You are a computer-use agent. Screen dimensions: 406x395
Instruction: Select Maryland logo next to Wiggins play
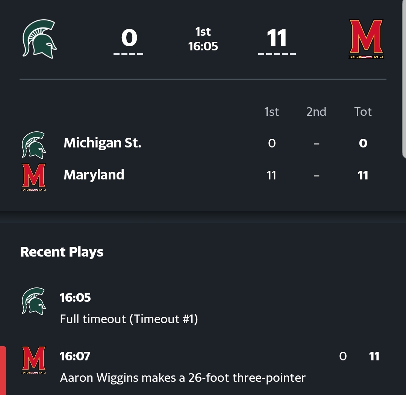(x=34, y=360)
